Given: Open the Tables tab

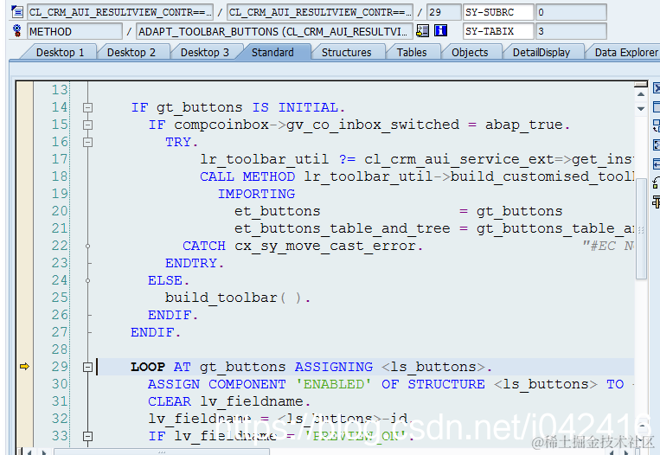Looking at the screenshot, I should [412, 52].
